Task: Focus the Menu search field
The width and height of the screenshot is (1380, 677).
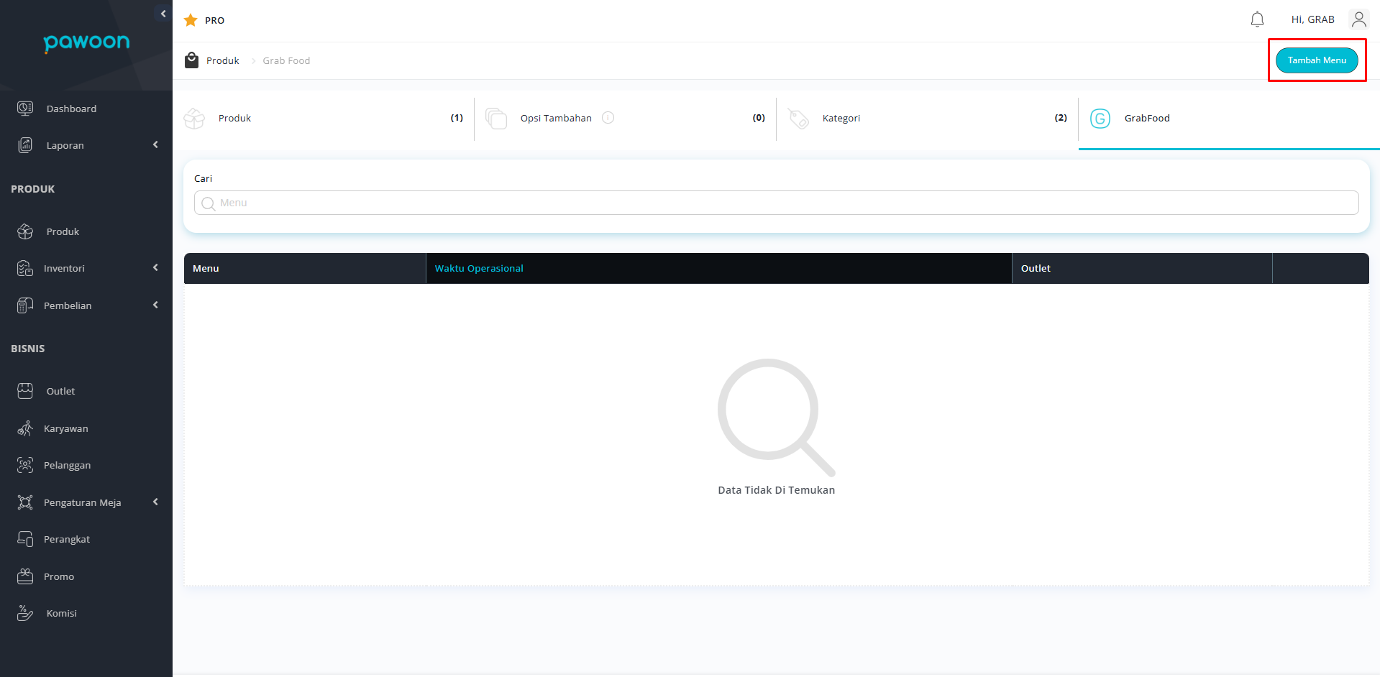Action: click(776, 203)
